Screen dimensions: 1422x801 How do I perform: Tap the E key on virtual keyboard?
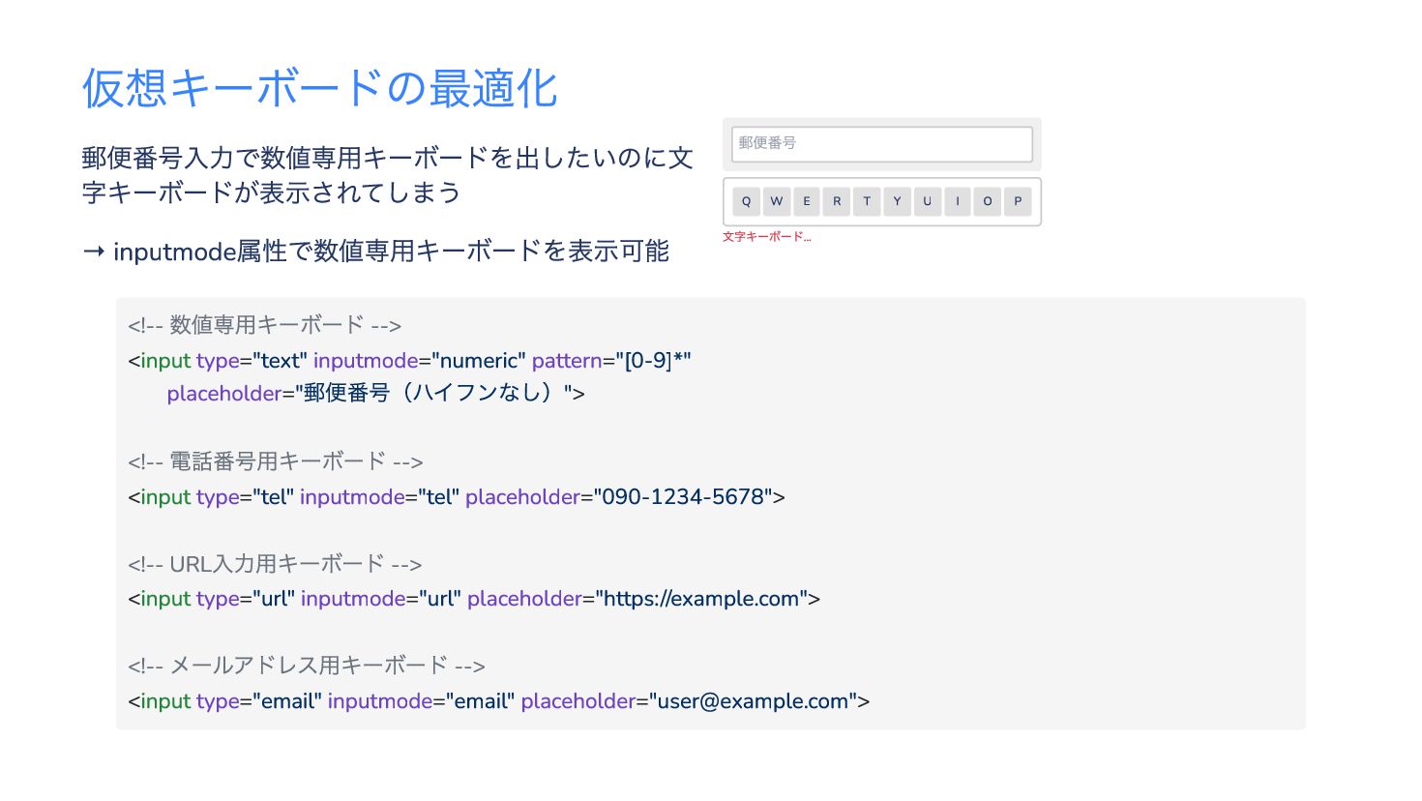tap(806, 201)
